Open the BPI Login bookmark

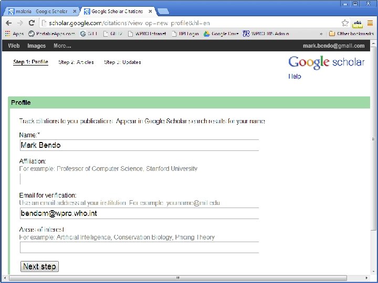click(185, 34)
